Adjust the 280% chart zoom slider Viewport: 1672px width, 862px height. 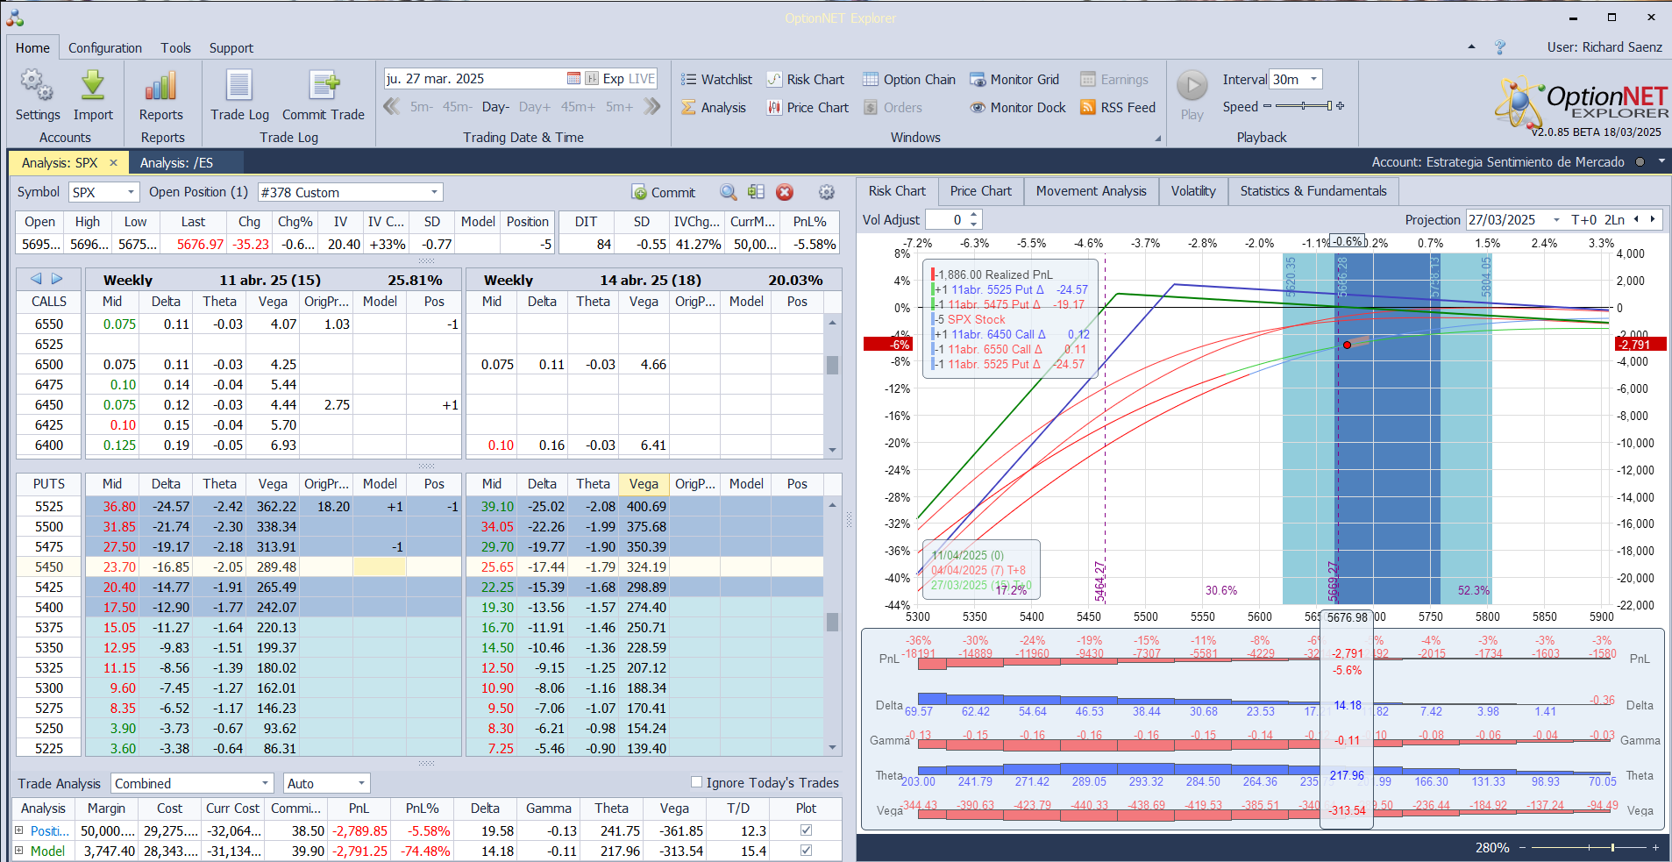pos(1589,848)
